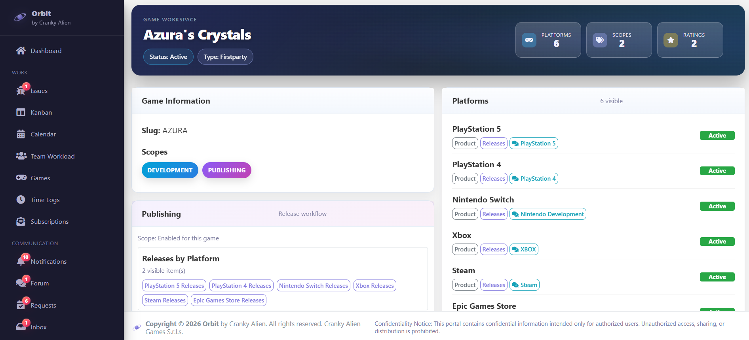749x340 pixels.
Task: Navigate to Team Workload
Action: pyautogui.click(x=62, y=156)
